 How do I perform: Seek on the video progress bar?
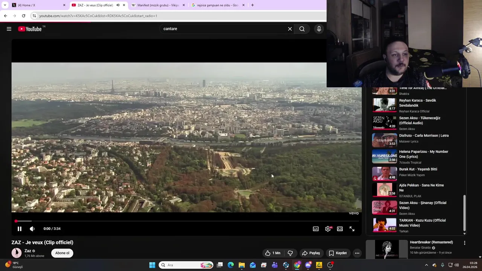point(186,221)
